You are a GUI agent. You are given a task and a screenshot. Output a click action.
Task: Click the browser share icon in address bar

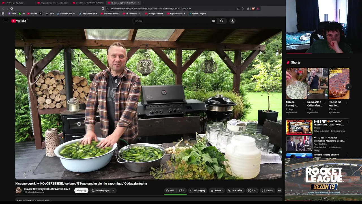click(x=248, y=8)
